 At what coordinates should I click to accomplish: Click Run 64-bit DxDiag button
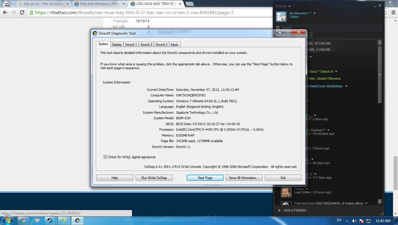click(154, 178)
